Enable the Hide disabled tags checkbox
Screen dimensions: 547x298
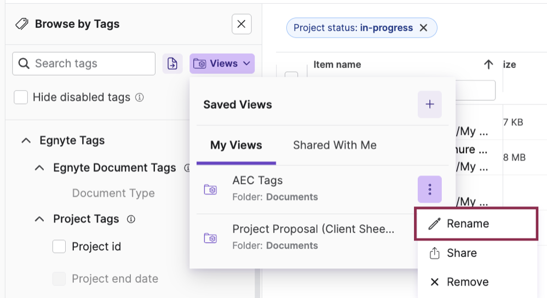pyautogui.click(x=21, y=98)
